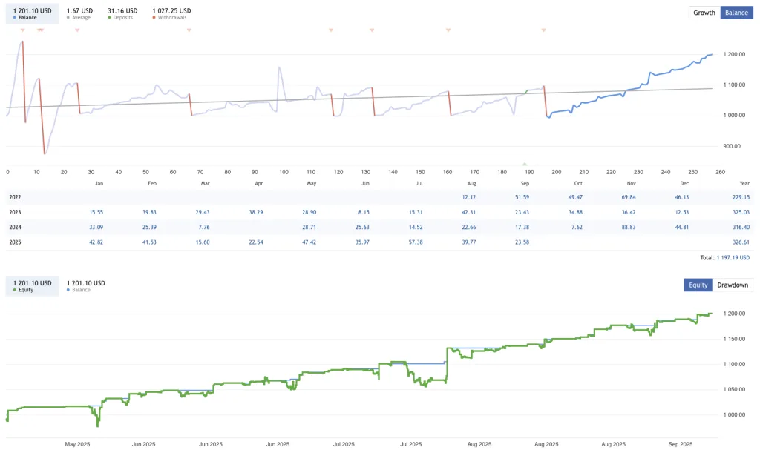Screen dimensions: 760x450
Task: Click the first withdrawal triangle marker above chart
Action: pos(22,30)
